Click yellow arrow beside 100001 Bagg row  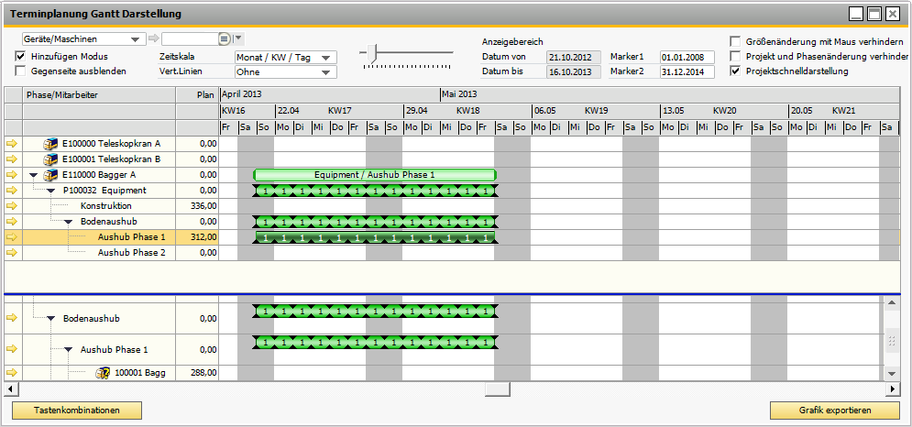coord(13,373)
